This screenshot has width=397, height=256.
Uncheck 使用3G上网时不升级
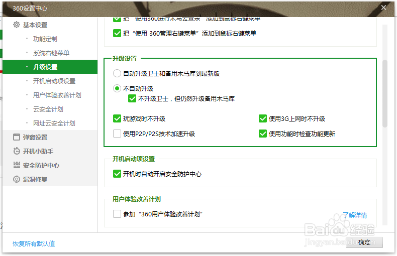tap(263, 118)
